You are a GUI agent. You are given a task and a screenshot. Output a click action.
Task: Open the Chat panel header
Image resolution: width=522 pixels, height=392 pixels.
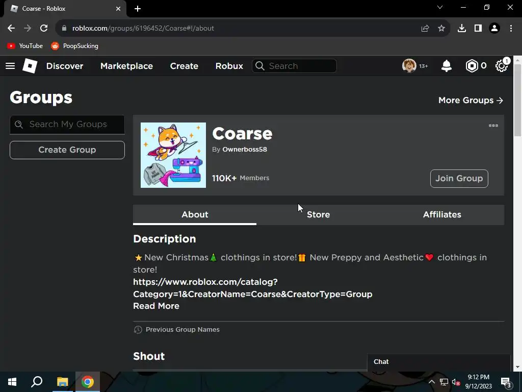438,362
